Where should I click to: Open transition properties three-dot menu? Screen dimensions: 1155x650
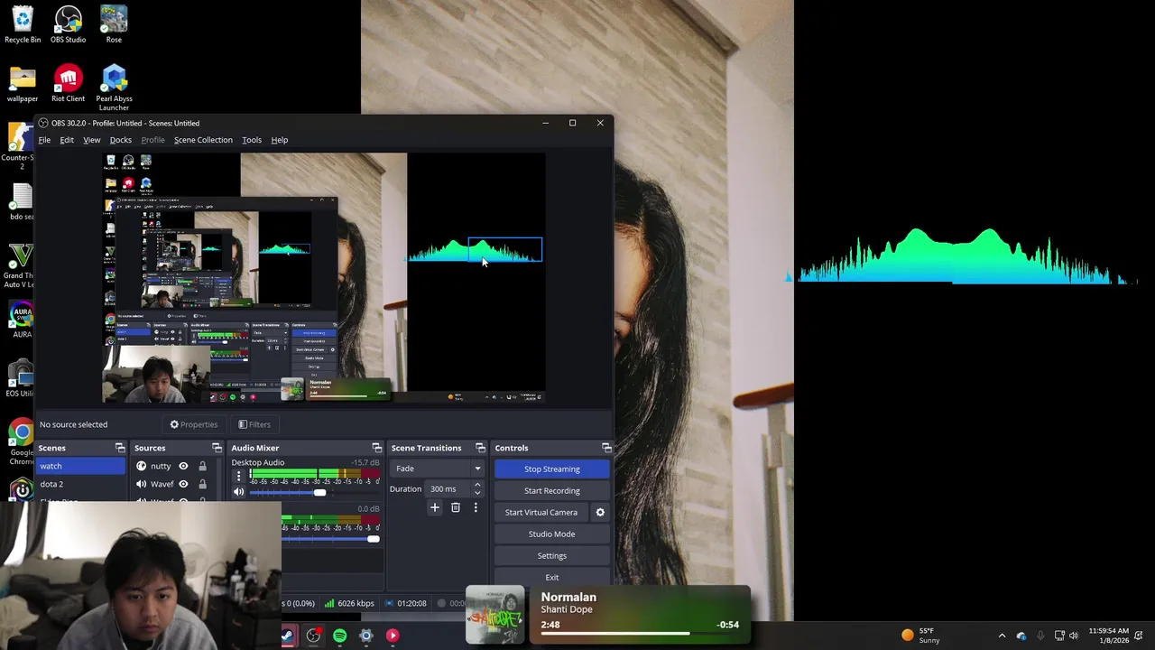coord(476,507)
